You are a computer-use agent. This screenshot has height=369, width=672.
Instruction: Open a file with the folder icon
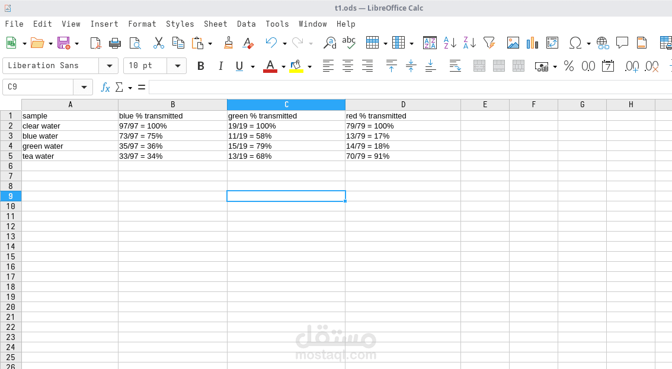point(37,43)
